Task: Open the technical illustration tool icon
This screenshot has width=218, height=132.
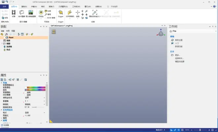Action: pos(21,12)
